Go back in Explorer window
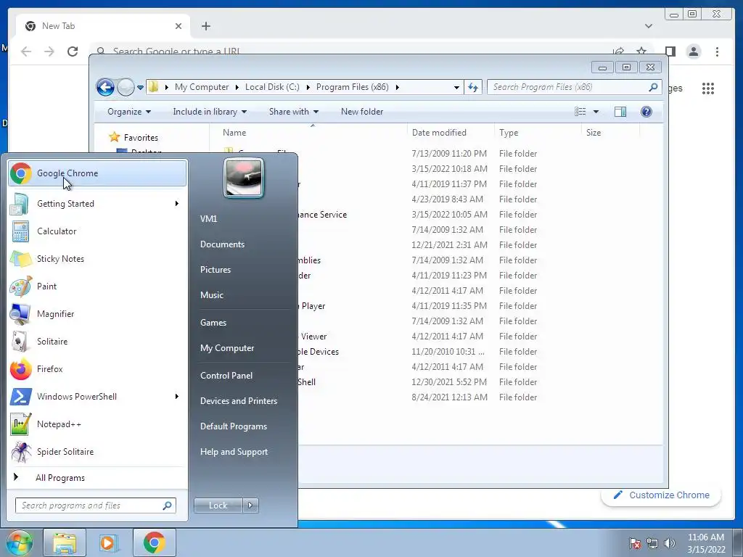The width and height of the screenshot is (743, 557). (x=105, y=87)
